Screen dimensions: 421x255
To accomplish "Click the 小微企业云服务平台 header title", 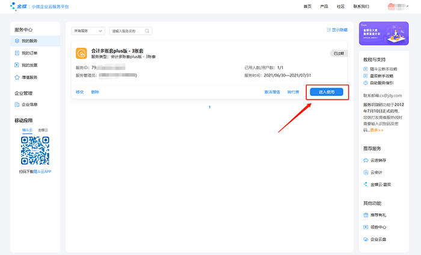I will click(50, 7).
